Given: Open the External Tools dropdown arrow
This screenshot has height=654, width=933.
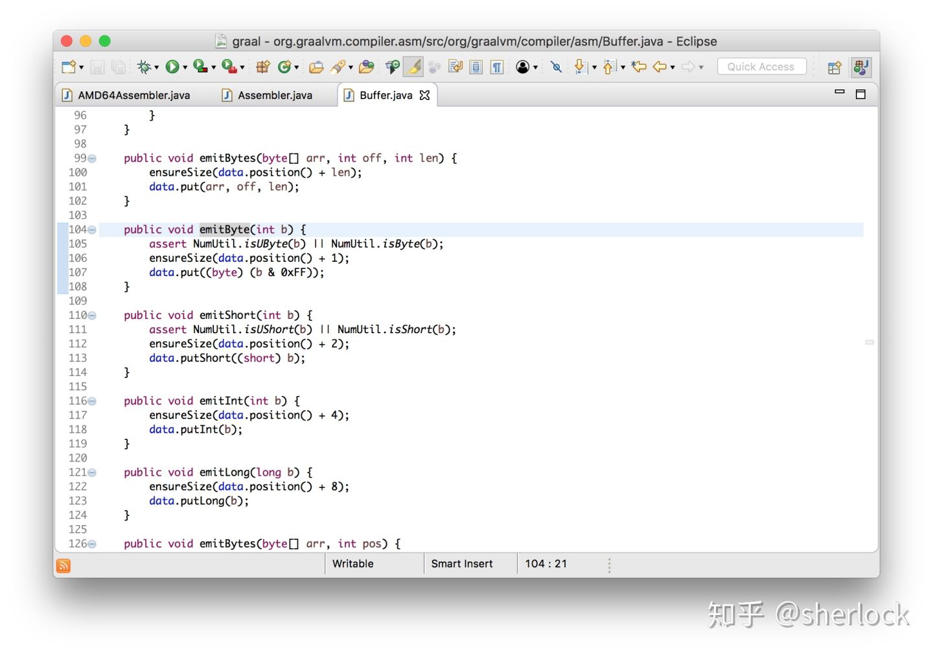Looking at the screenshot, I should click(x=242, y=67).
